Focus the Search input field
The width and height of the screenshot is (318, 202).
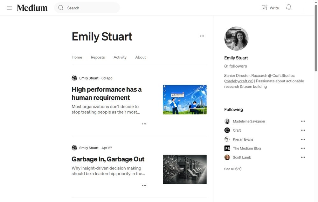pos(87,8)
